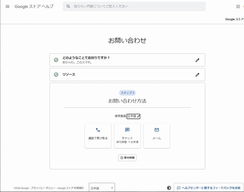Open the hamburger main menu
Image resolution: width=244 pixels, height=192 pixels.
(7, 6)
